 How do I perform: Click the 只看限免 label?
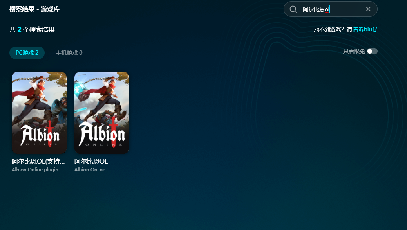pyautogui.click(x=354, y=51)
